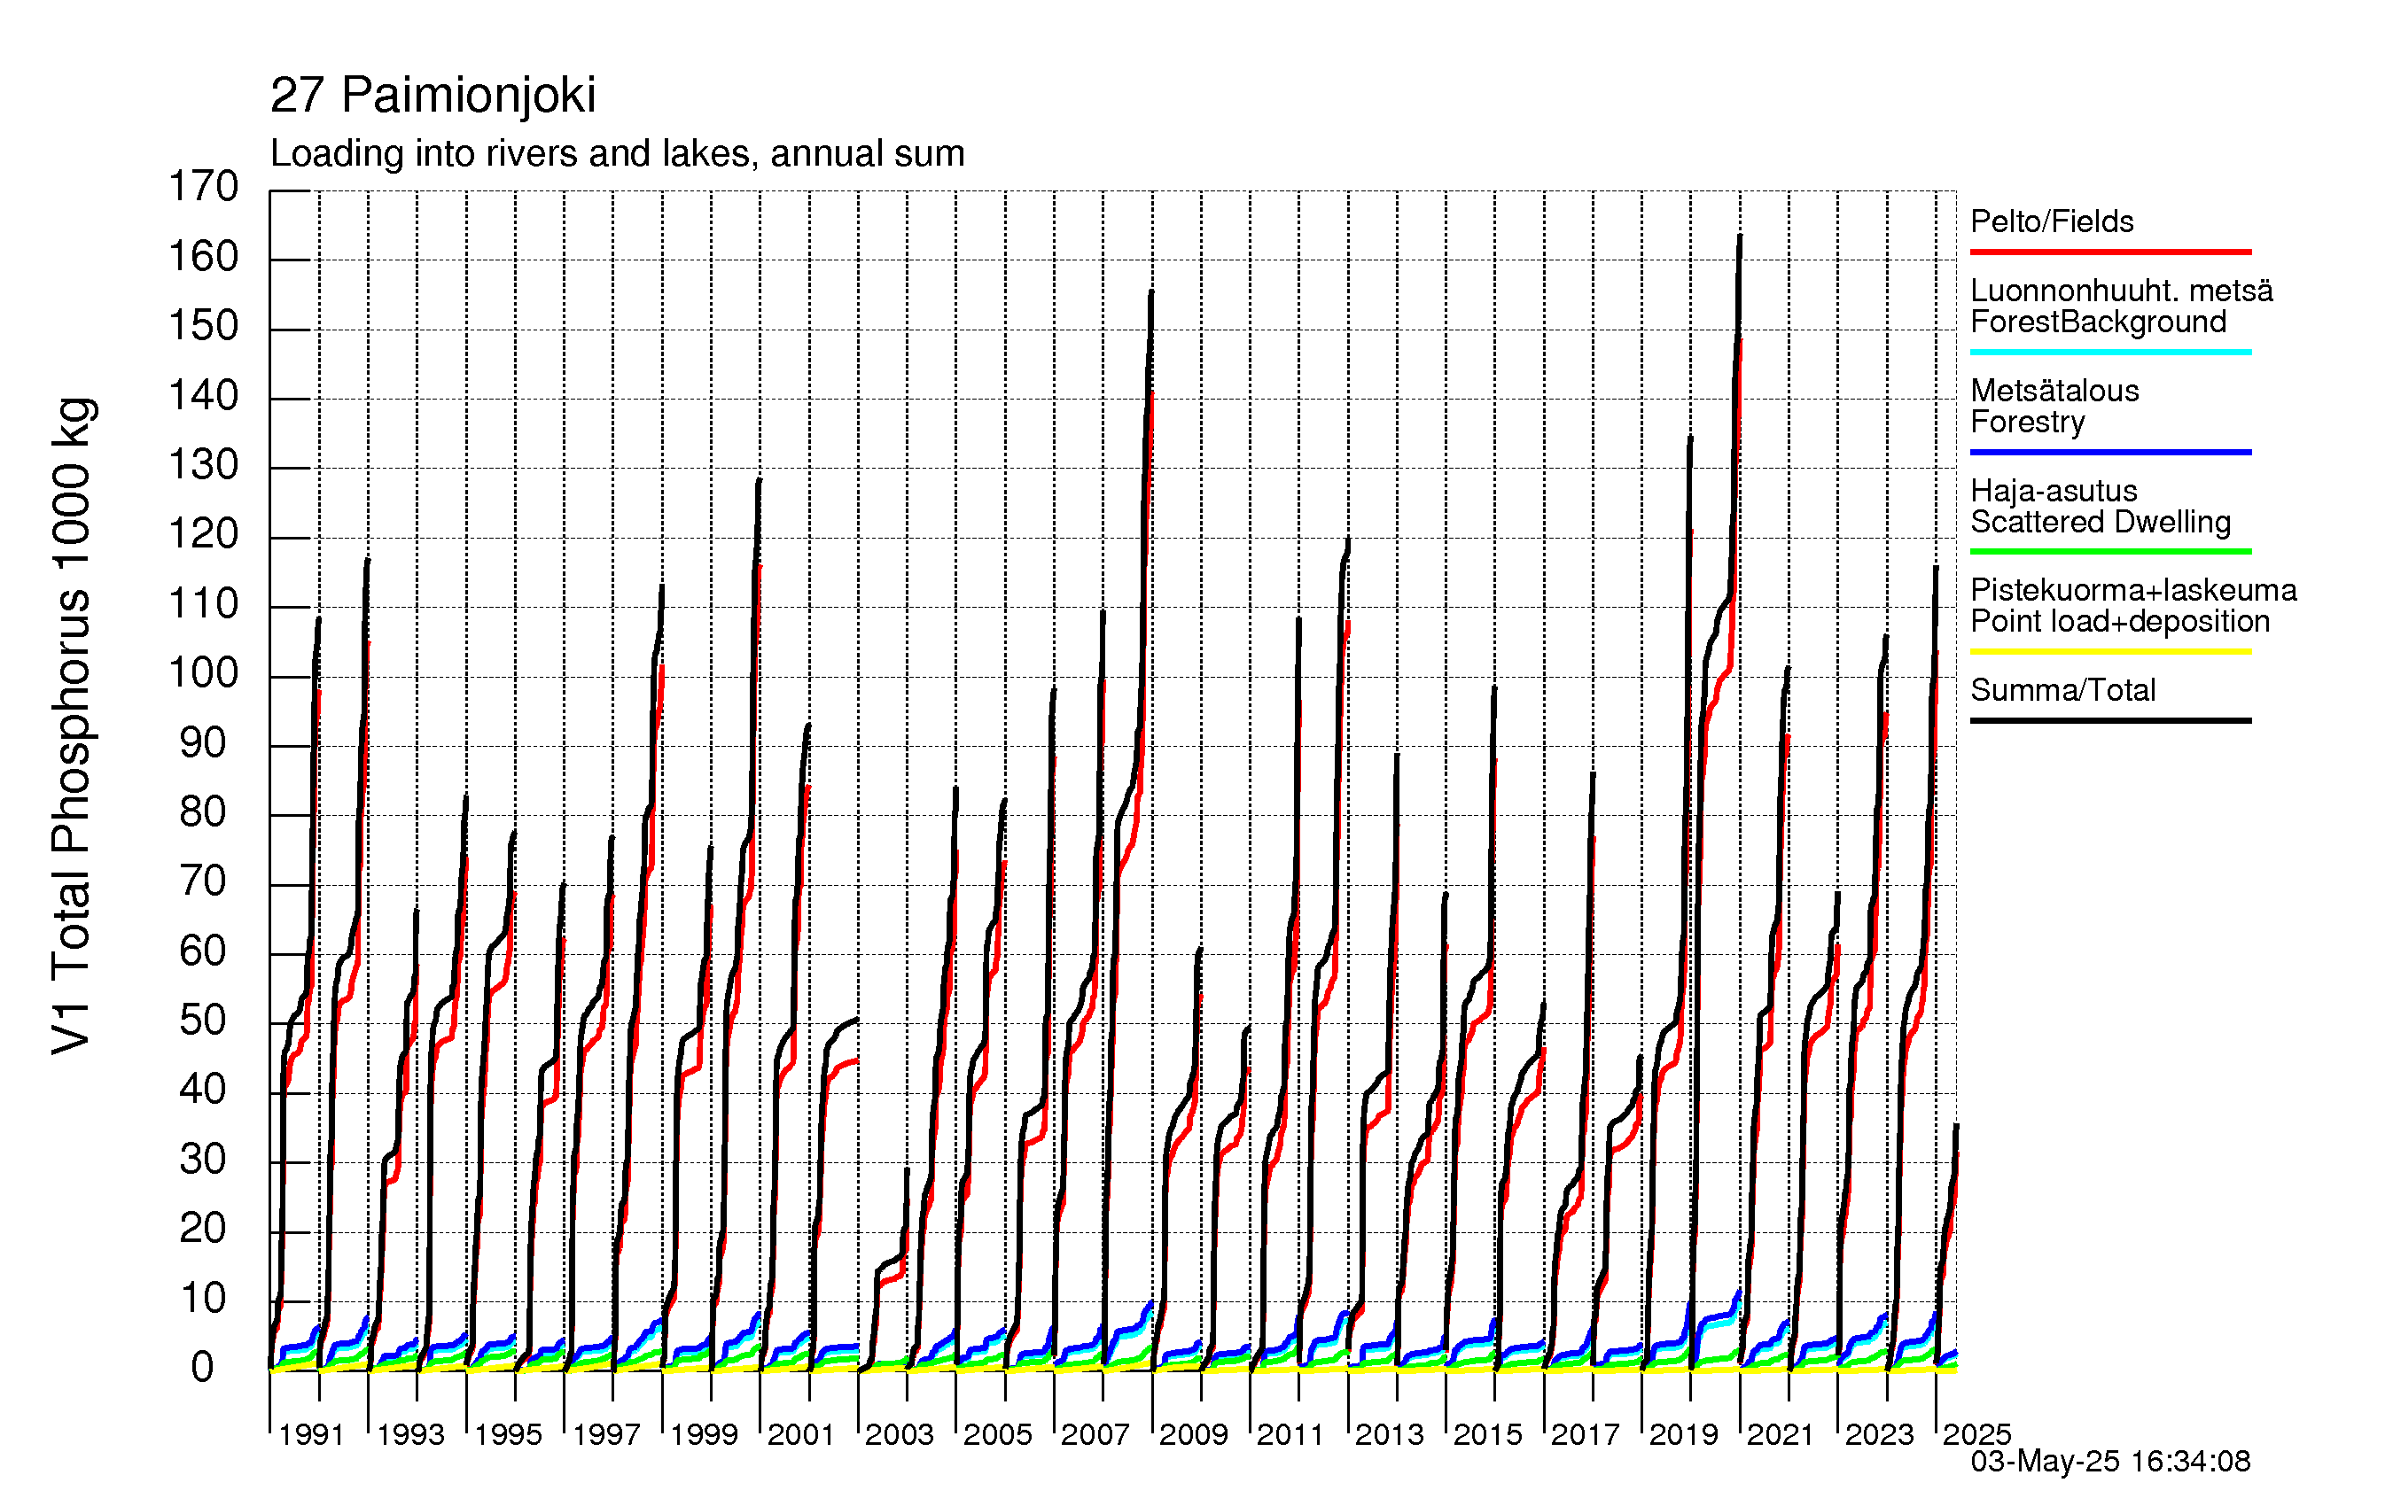The height and width of the screenshot is (1506, 2393).
Task: Click the x-axis year label 2015
Action: (x=1488, y=1434)
